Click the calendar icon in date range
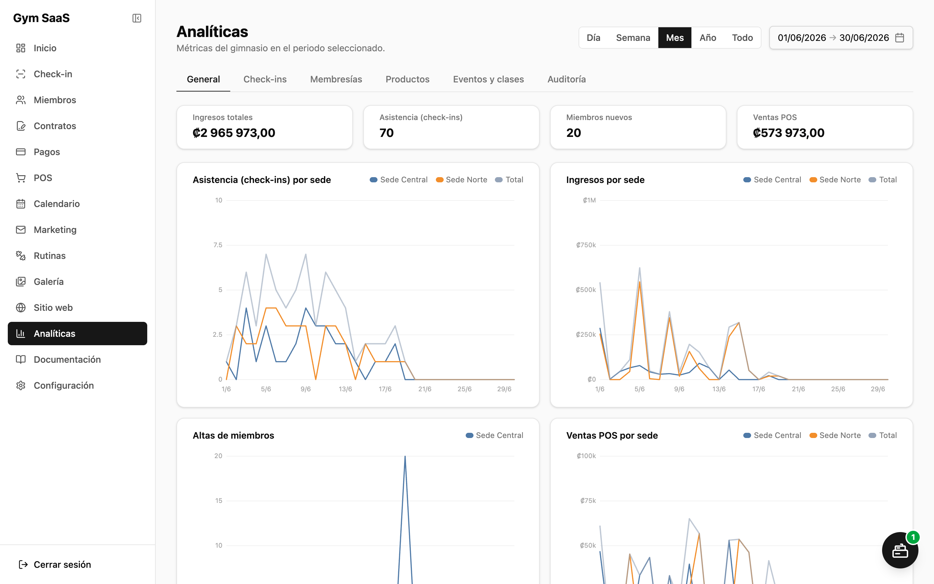The image size is (934, 584). 900,37
